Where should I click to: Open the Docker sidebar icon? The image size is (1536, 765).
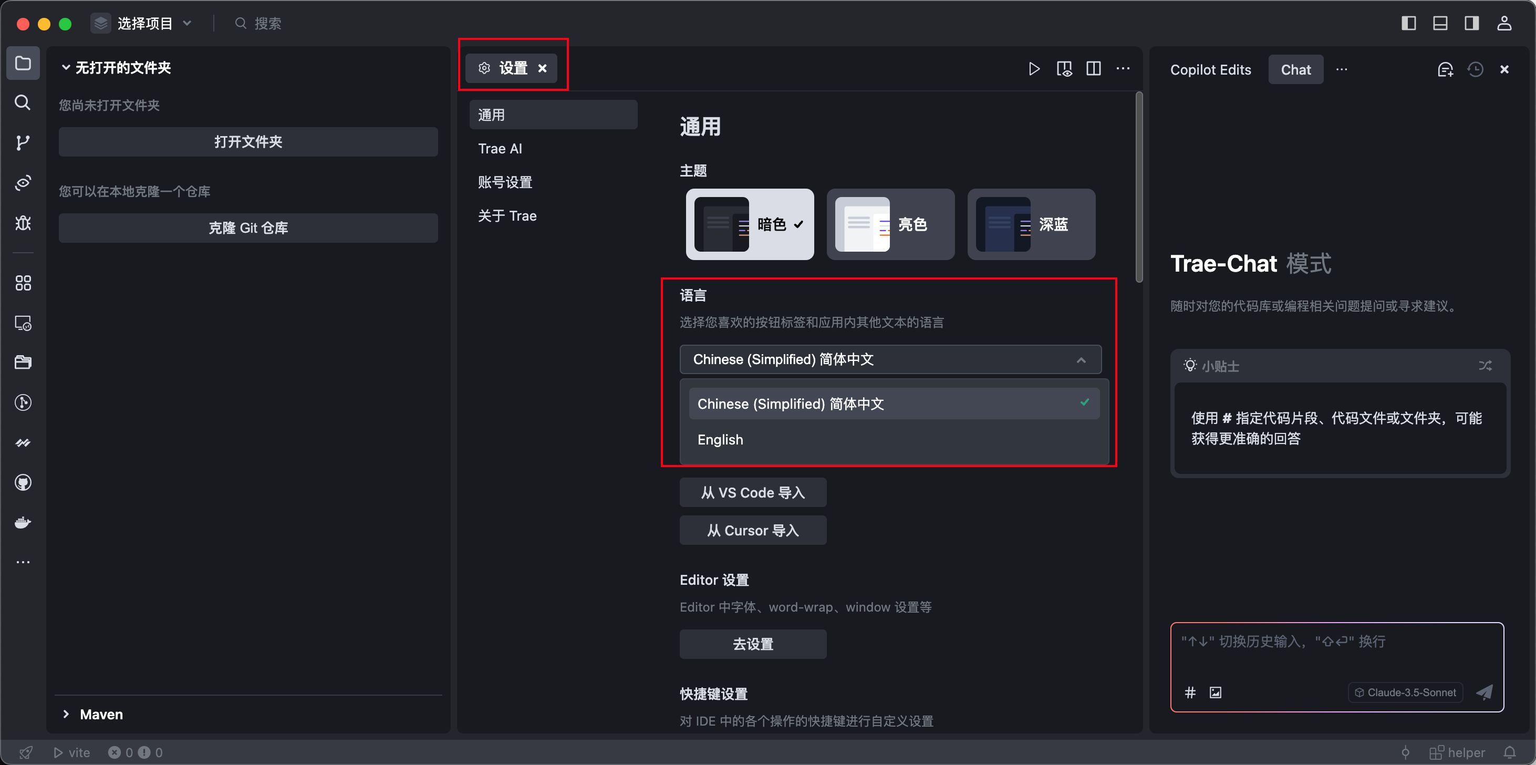[x=23, y=522]
